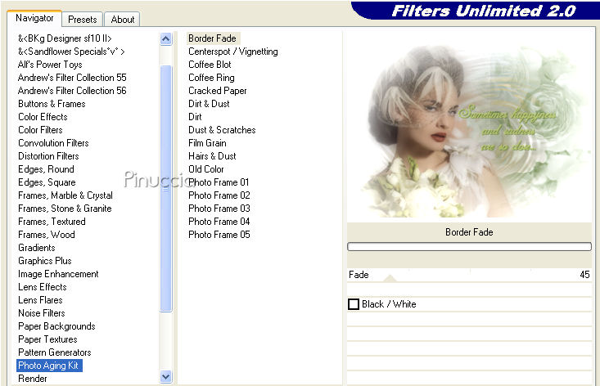Image resolution: width=600 pixels, height=386 pixels.
Task: Select Frames, Textured category
Action: pos(52,222)
